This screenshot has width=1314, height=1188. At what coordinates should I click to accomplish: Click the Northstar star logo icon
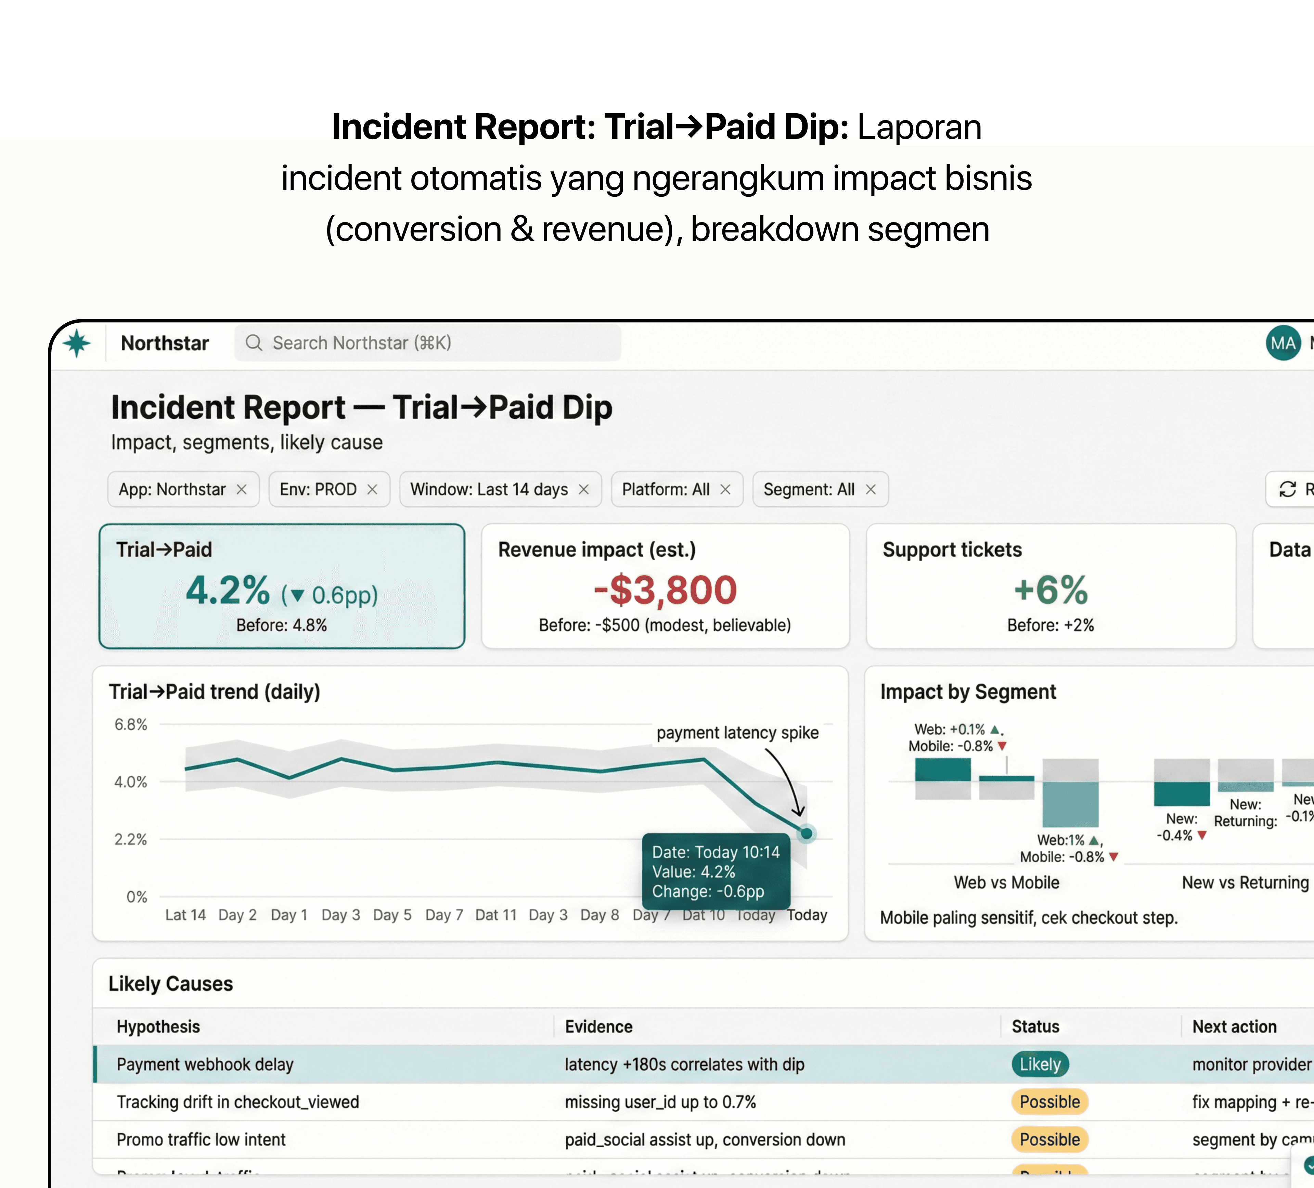tap(77, 343)
